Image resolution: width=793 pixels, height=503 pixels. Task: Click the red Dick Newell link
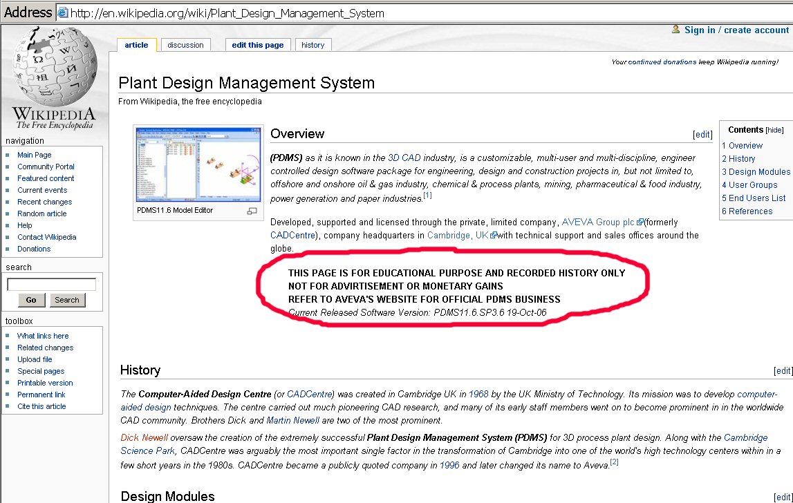coord(144,437)
